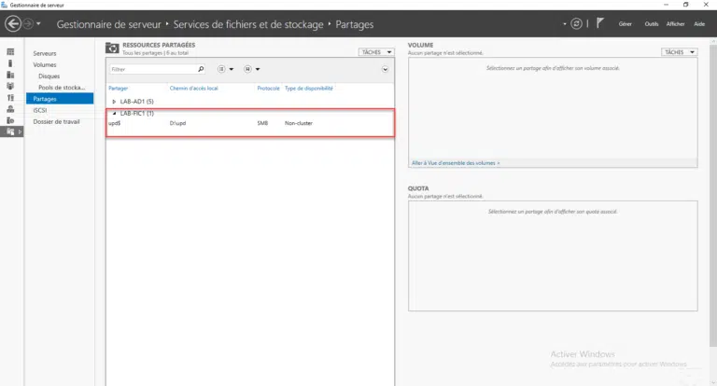Open TÂCHES dropdown in Volume panel
The width and height of the screenshot is (717, 386).
coord(679,52)
